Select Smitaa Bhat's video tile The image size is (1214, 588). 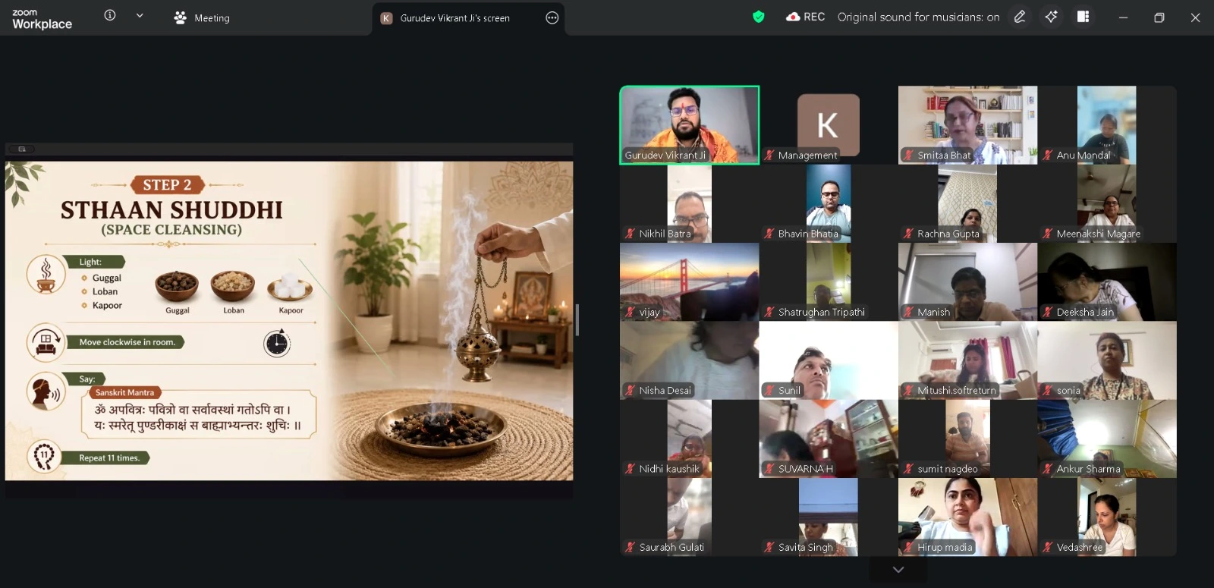(x=967, y=124)
